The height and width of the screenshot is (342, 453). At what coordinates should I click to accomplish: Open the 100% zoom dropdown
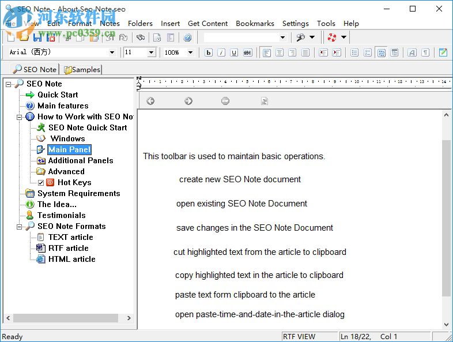(x=190, y=52)
